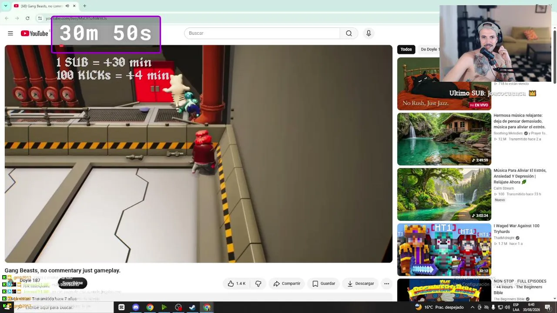Open the YouTube hamburger guide menu
This screenshot has width=557, height=313.
coord(10,33)
